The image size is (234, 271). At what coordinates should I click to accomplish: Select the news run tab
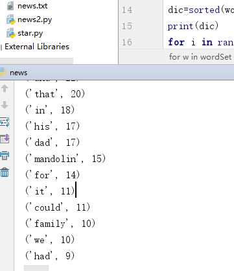(x=18, y=73)
